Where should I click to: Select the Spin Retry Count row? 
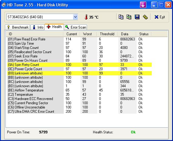point(80,65)
